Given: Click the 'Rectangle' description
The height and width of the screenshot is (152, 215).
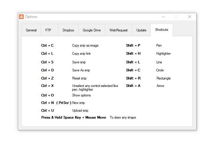Looking at the screenshot, I should [163, 78].
